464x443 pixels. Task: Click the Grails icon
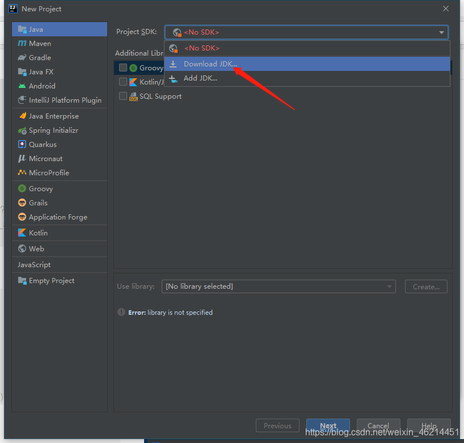click(22, 202)
